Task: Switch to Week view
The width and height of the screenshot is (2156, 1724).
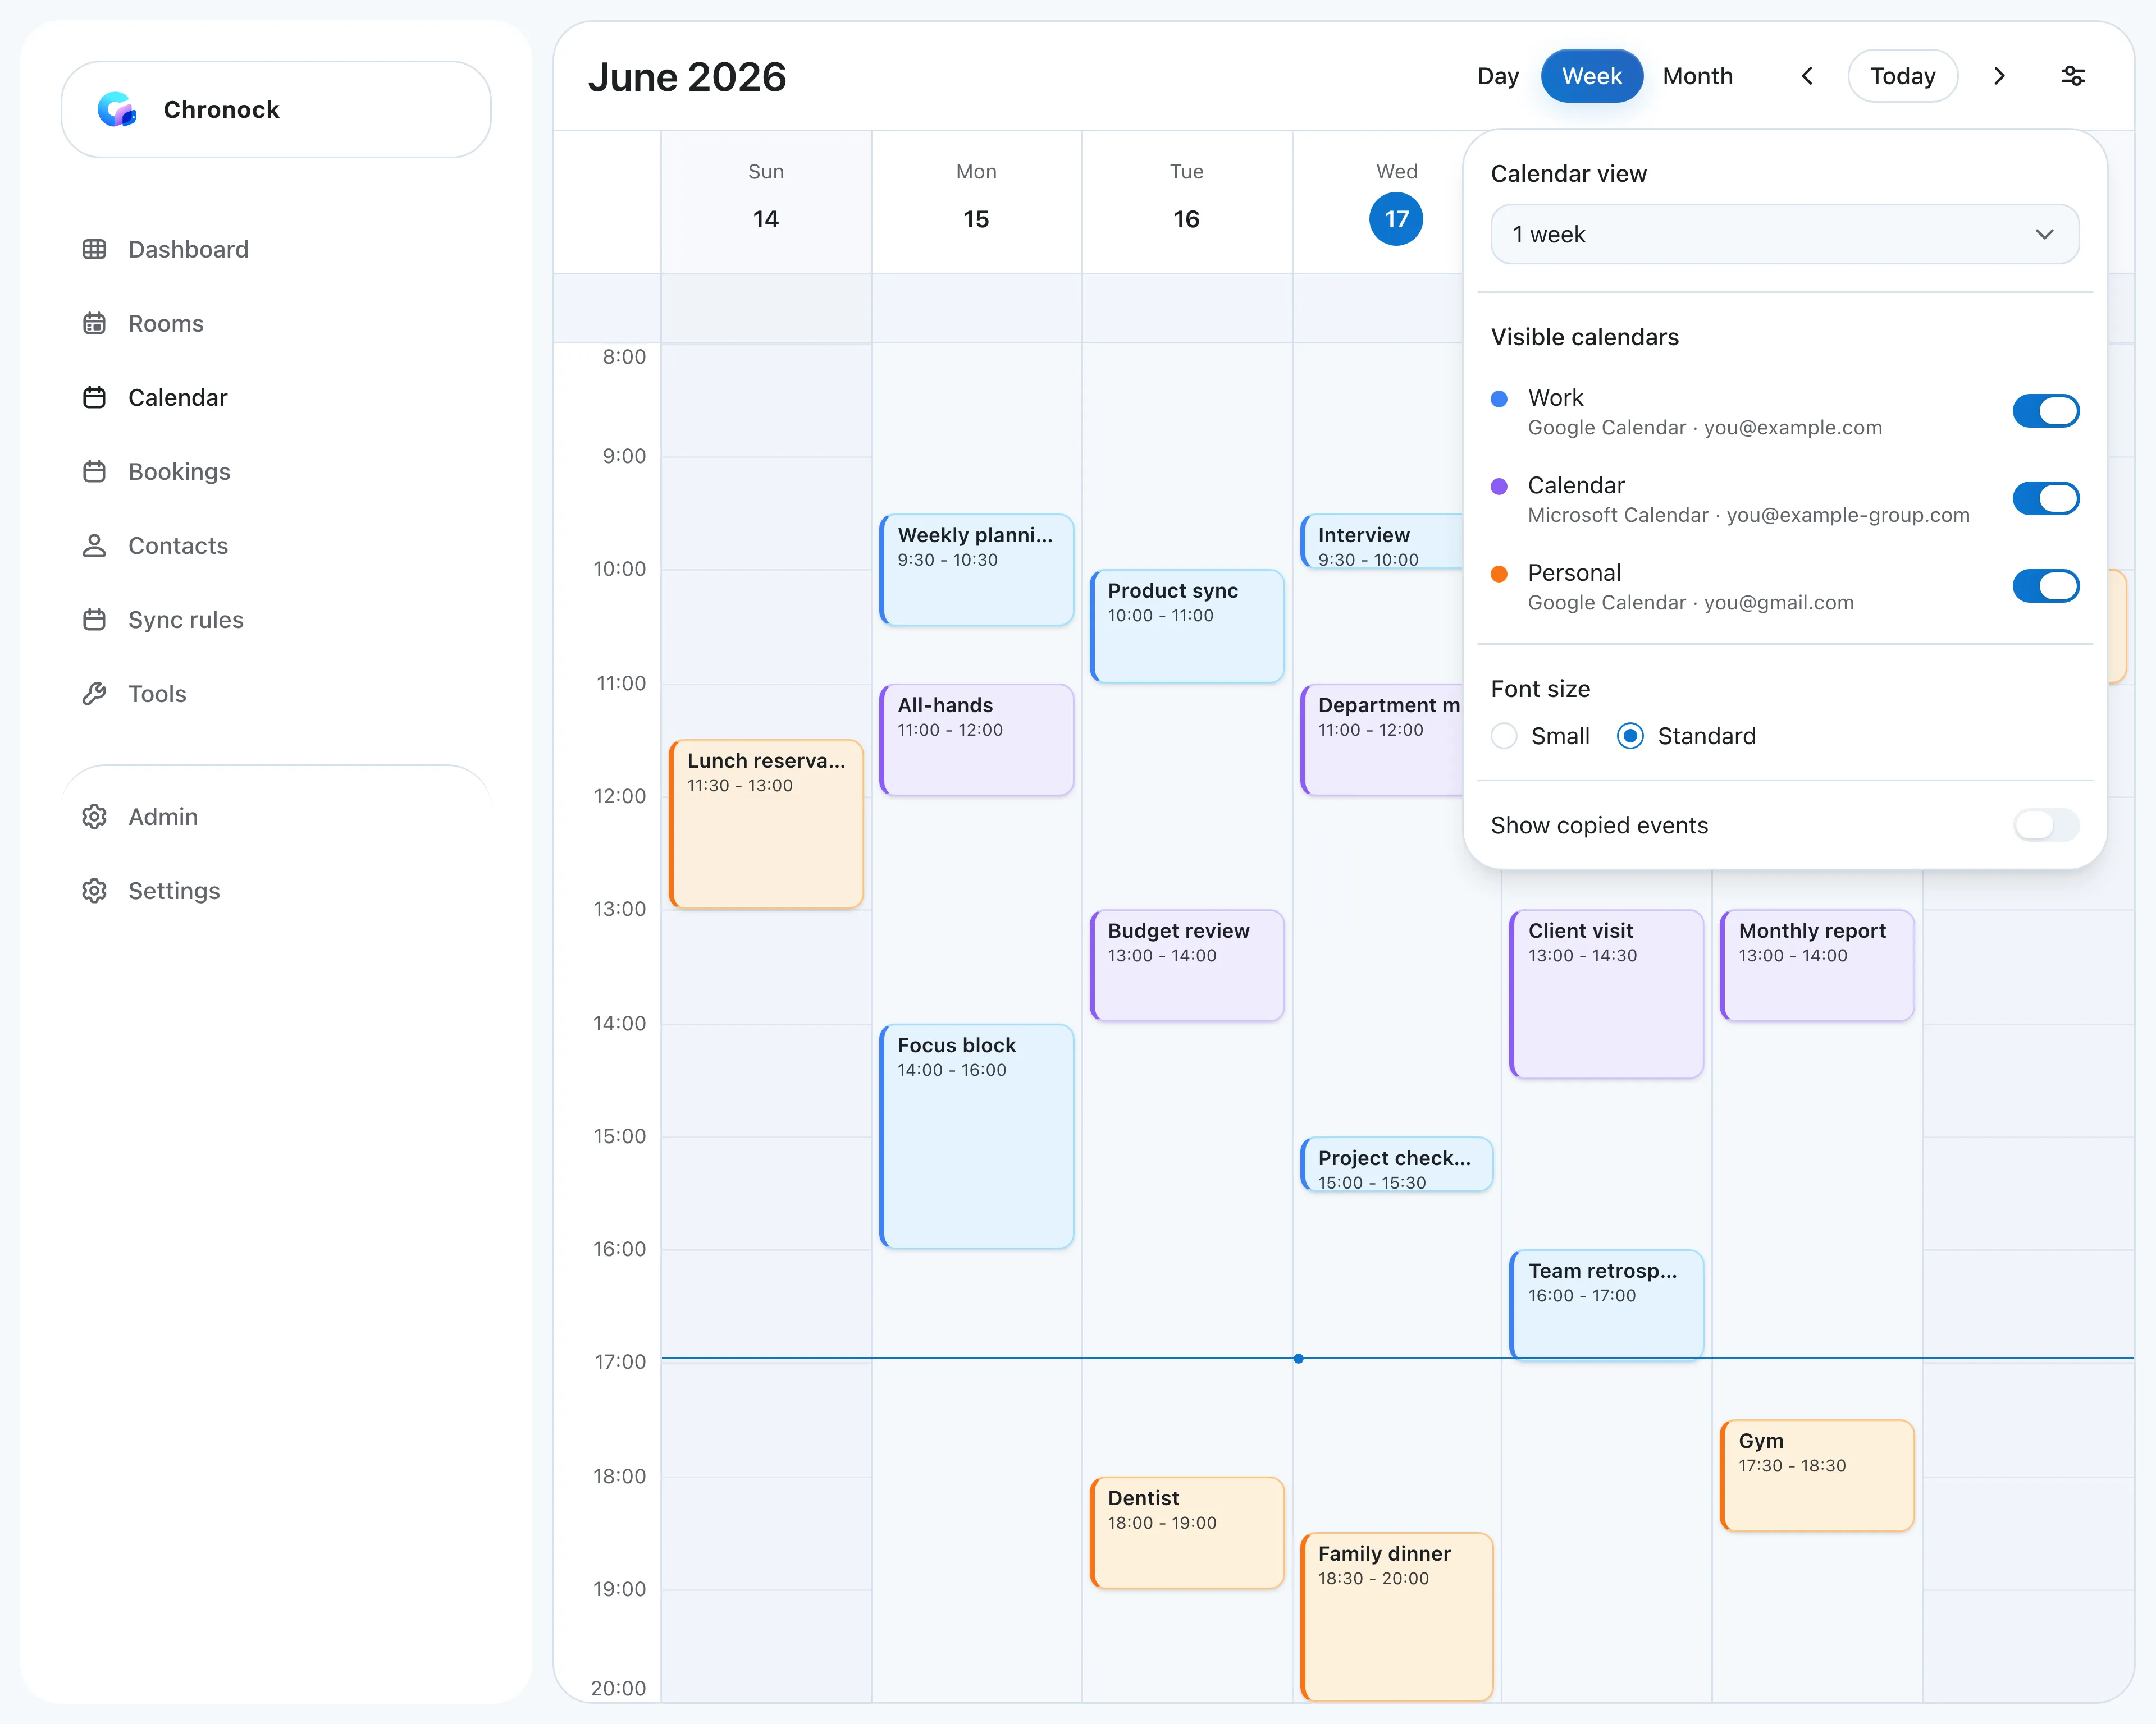Action: click(x=1591, y=76)
